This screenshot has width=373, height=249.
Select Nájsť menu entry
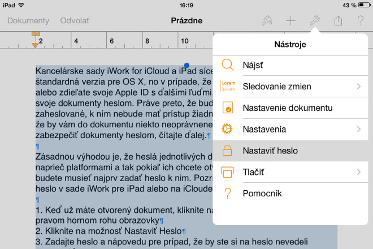click(290, 65)
